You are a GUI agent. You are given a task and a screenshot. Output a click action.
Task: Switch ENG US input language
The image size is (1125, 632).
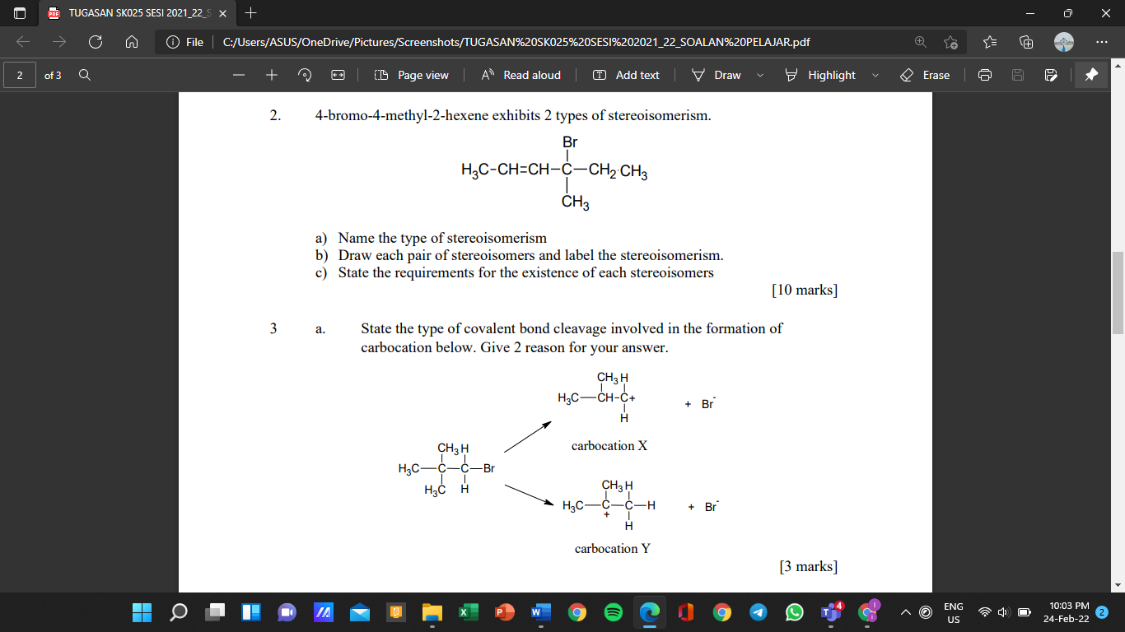[x=953, y=612]
